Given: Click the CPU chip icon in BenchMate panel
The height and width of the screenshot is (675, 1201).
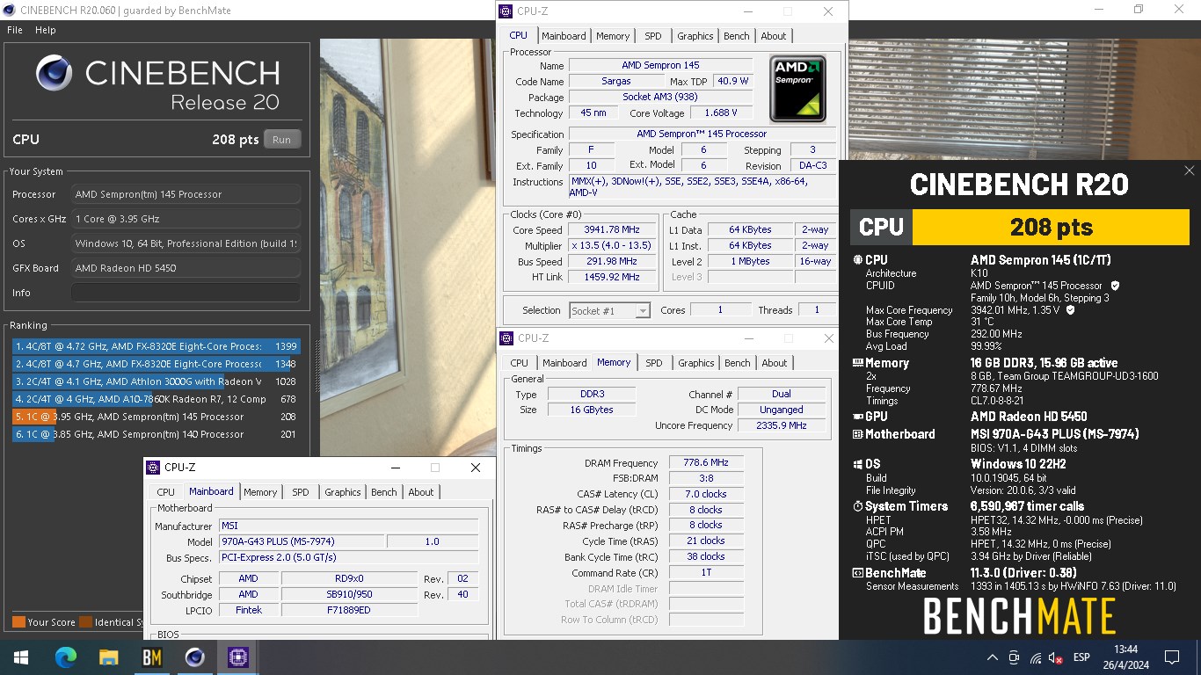Looking at the screenshot, I should pos(858,260).
